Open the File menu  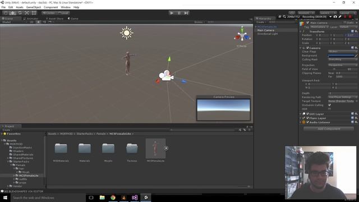3,7
